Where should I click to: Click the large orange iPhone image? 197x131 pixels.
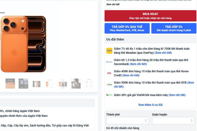23,44
